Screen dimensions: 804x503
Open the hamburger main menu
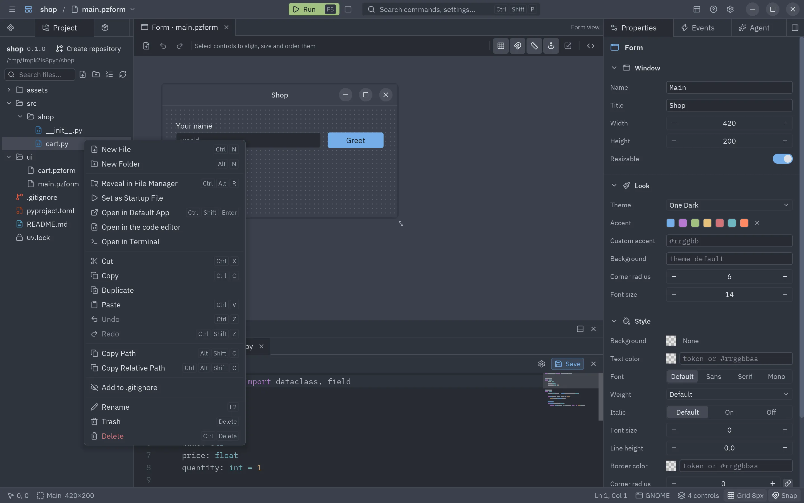tap(12, 9)
